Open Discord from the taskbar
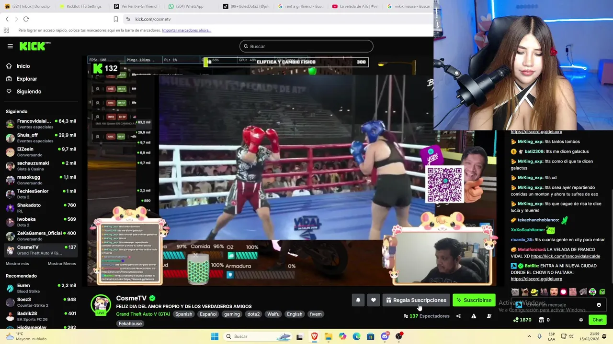The width and height of the screenshot is (613, 344). pos(385,336)
